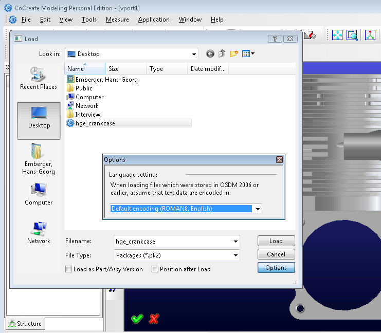381x333 pixels.
Task: Click the Fit view toolbar icon
Action: 337,35
